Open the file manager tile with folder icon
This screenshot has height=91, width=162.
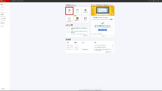coord(69,19)
